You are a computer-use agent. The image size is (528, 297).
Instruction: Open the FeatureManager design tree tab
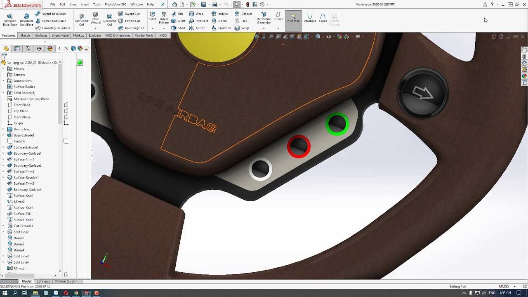click(6, 49)
